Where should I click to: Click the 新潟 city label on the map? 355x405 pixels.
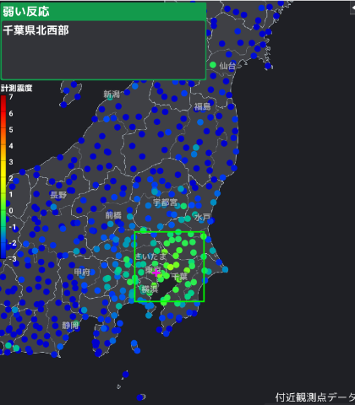pyautogui.click(x=112, y=94)
